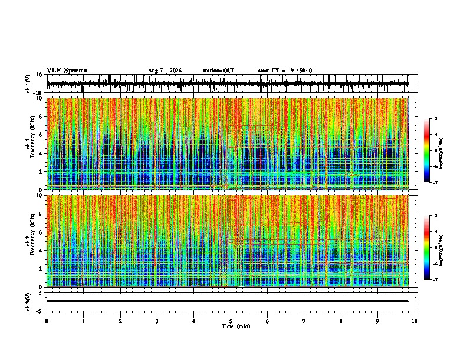This screenshot has height=360, width=467.
Task: Click the "2" kHz tick on the ch.1 spectrogram
Action: tap(41, 172)
